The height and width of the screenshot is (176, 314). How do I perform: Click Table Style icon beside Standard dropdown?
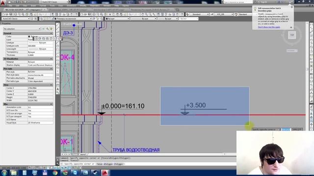[236, 14]
